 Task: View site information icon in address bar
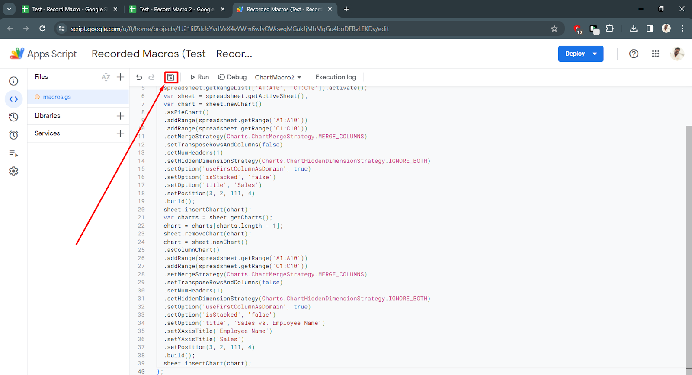point(62,29)
